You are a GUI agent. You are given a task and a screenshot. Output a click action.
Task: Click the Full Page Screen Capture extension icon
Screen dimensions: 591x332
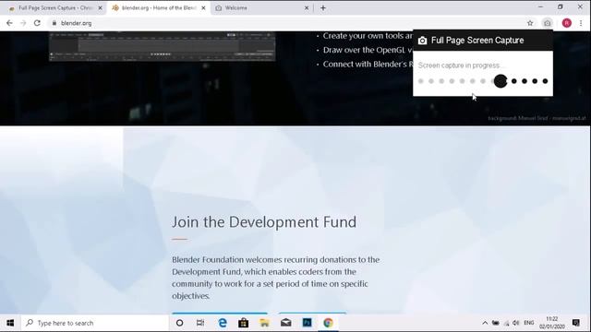coord(548,23)
